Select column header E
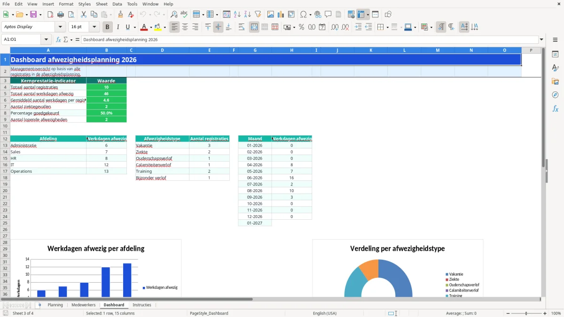Viewport: 564px width, 317px height. click(209, 50)
